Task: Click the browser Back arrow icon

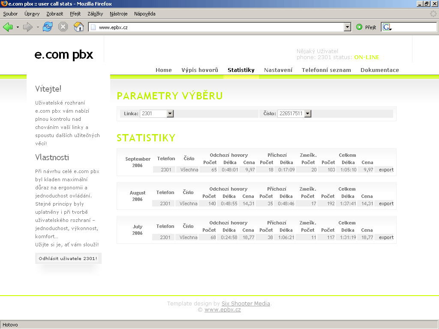Action: point(8,27)
